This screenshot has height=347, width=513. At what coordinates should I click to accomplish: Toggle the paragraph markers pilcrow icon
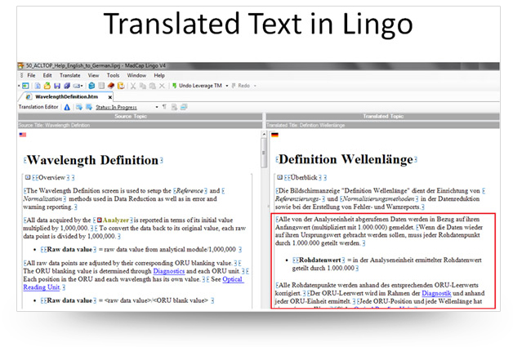click(164, 107)
